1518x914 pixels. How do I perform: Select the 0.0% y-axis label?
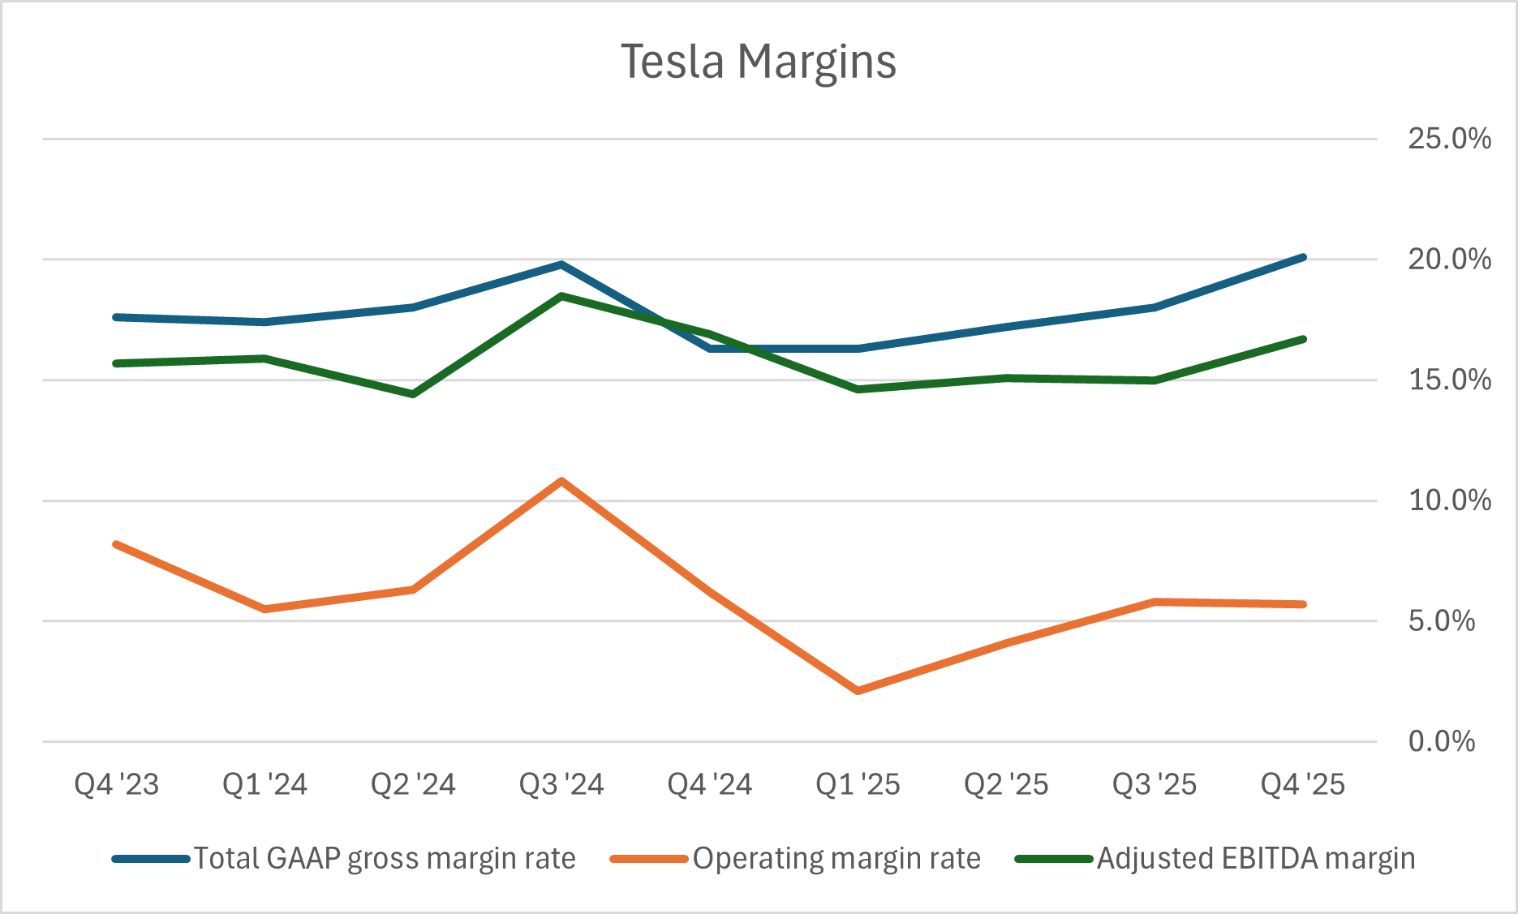(1441, 741)
